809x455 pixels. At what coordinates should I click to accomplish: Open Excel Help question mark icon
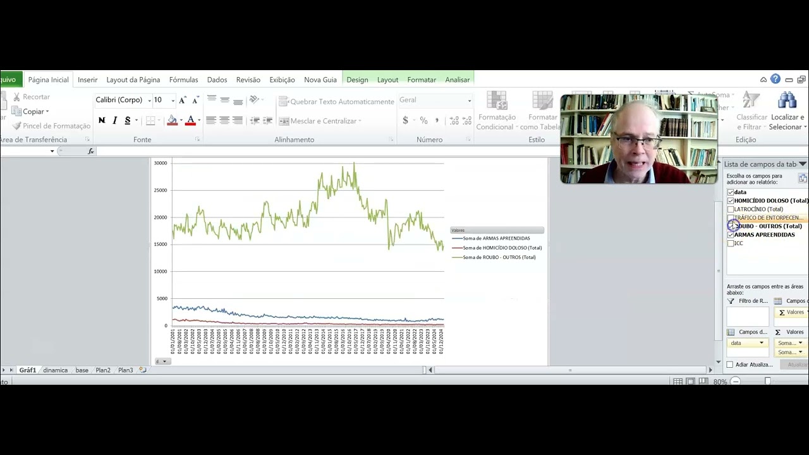pos(776,80)
